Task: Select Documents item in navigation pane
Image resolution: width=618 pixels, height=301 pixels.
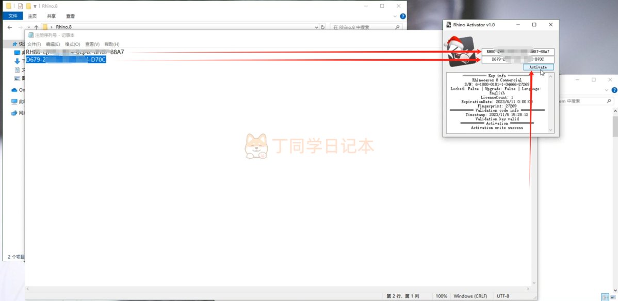Action: coord(19,70)
